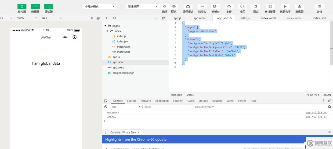This screenshot has width=333, height=149.
Task: Open app.js in file tree
Action: [116, 57]
